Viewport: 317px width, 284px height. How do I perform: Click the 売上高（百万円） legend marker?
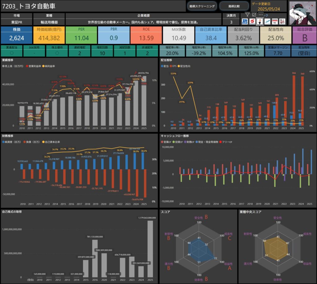coord(3,66)
